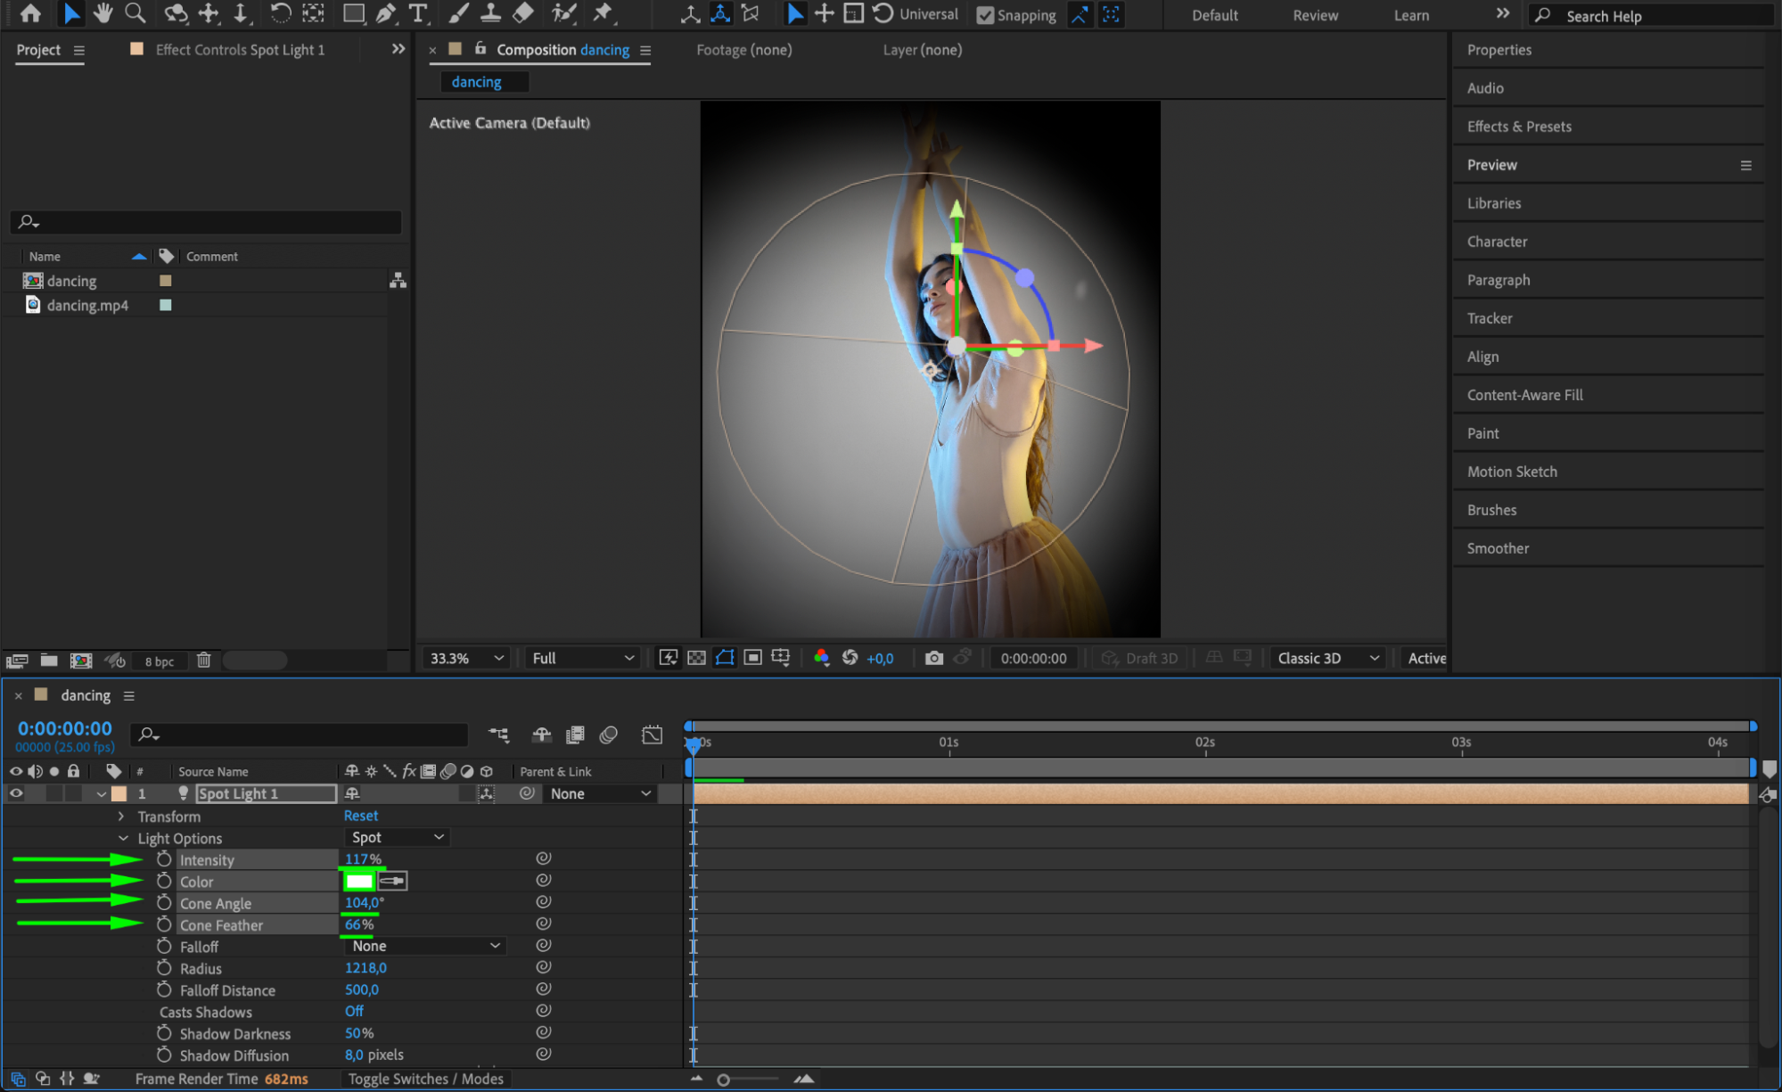Switch to Effect Controls Spot Light 1 tab
Viewport: 1782px width, 1092px height.
[x=239, y=50]
